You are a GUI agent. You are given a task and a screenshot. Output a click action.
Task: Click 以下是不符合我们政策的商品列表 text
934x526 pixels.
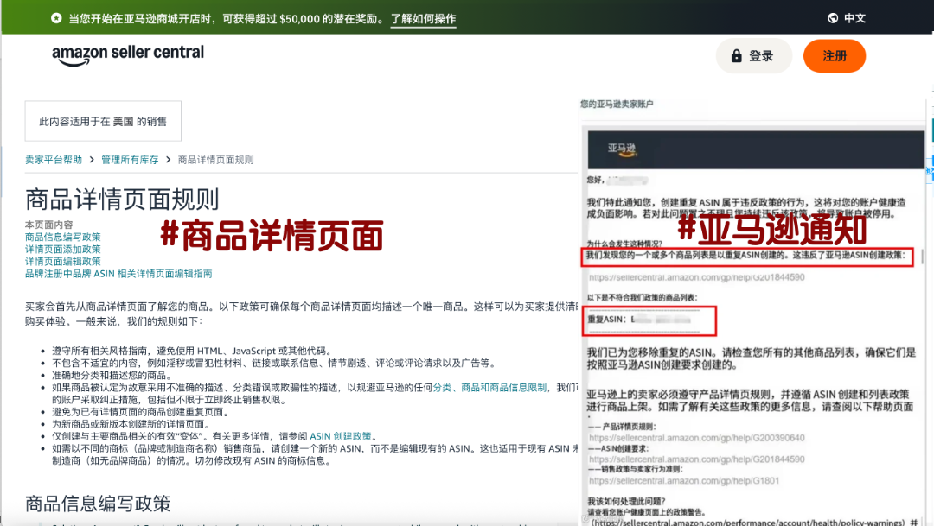[x=642, y=297]
